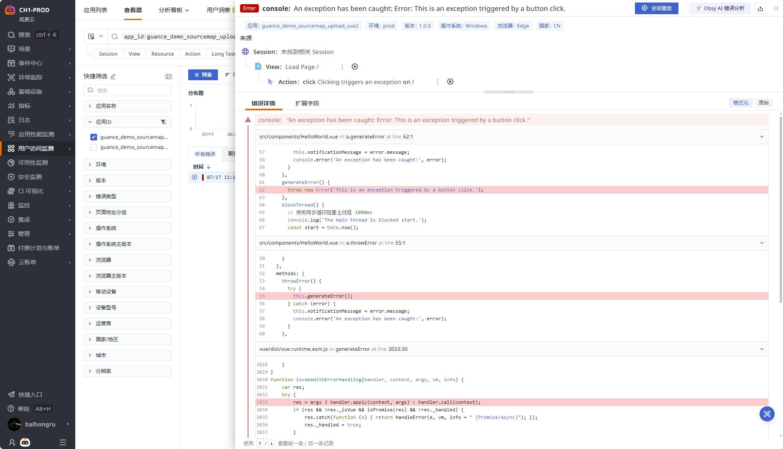Viewport: 783px width, 449px height.
Task: Switch to 原始 raw view
Action: 764,103
